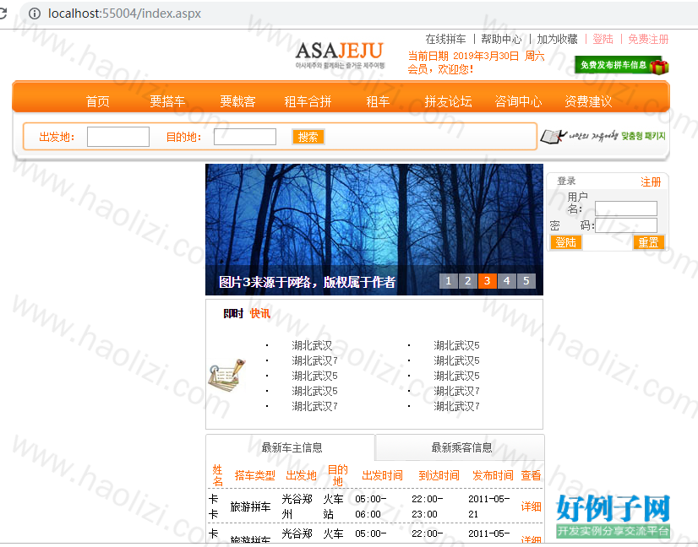698x547 pixels.
Task: Switch to the 最新车主信息 tab
Action: [x=292, y=447]
